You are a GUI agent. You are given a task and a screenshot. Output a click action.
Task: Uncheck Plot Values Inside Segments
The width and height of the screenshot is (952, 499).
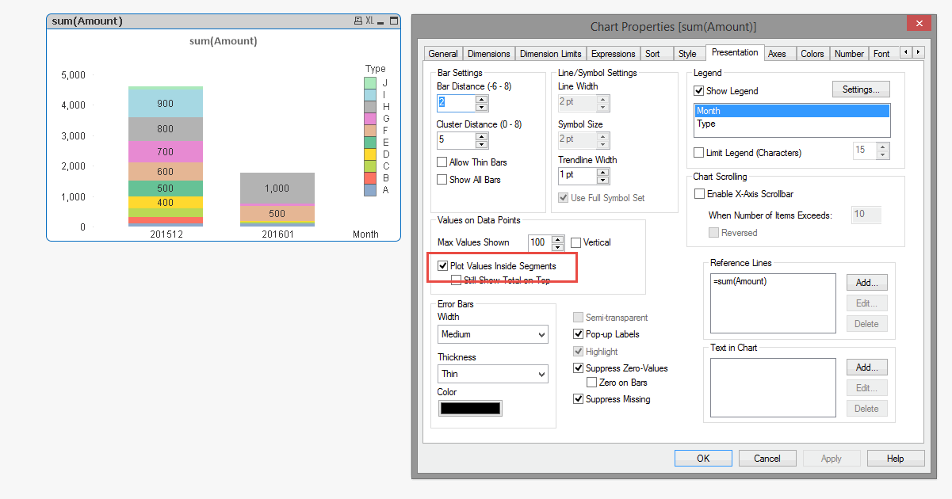click(x=442, y=265)
